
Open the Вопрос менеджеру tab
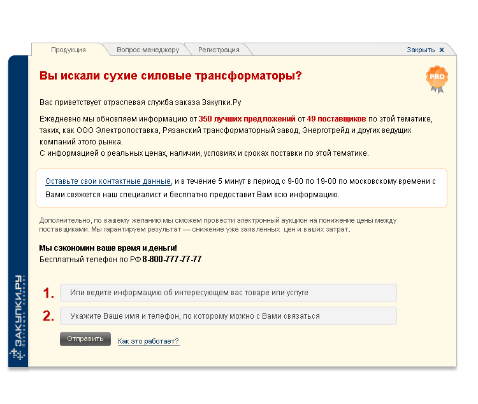(148, 50)
